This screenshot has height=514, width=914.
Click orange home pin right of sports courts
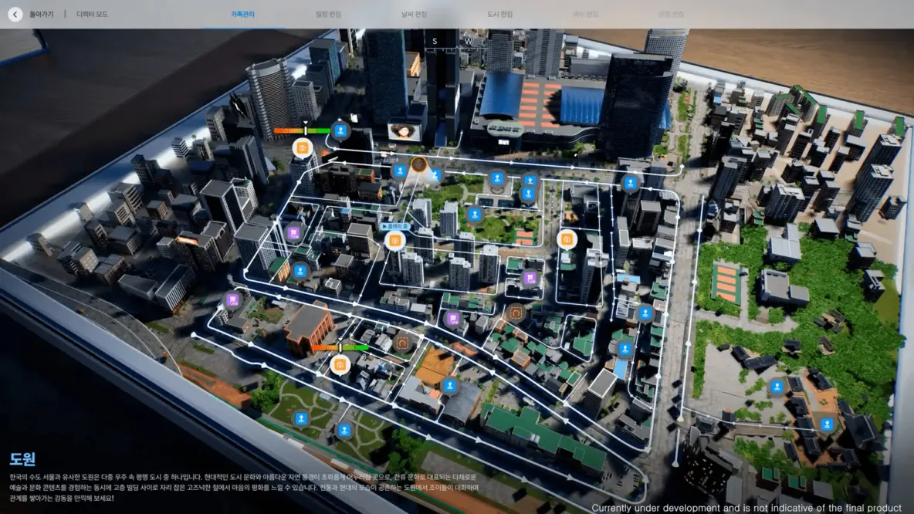[567, 239]
